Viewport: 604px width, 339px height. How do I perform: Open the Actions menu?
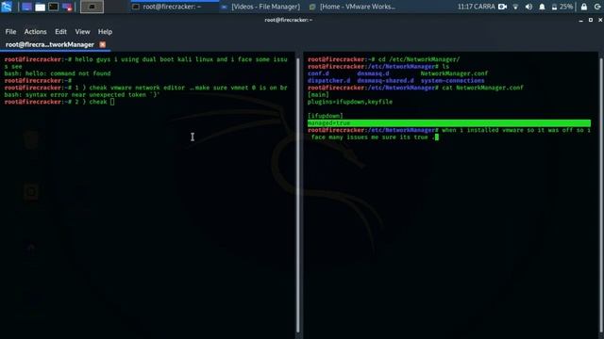pos(36,31)
